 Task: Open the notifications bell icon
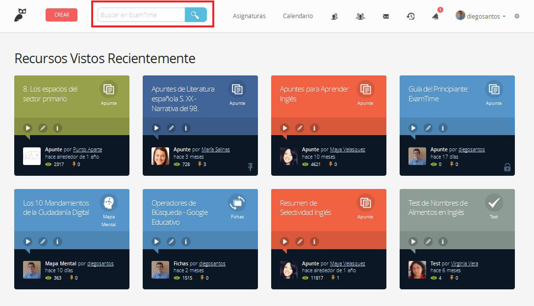[435, 16]
